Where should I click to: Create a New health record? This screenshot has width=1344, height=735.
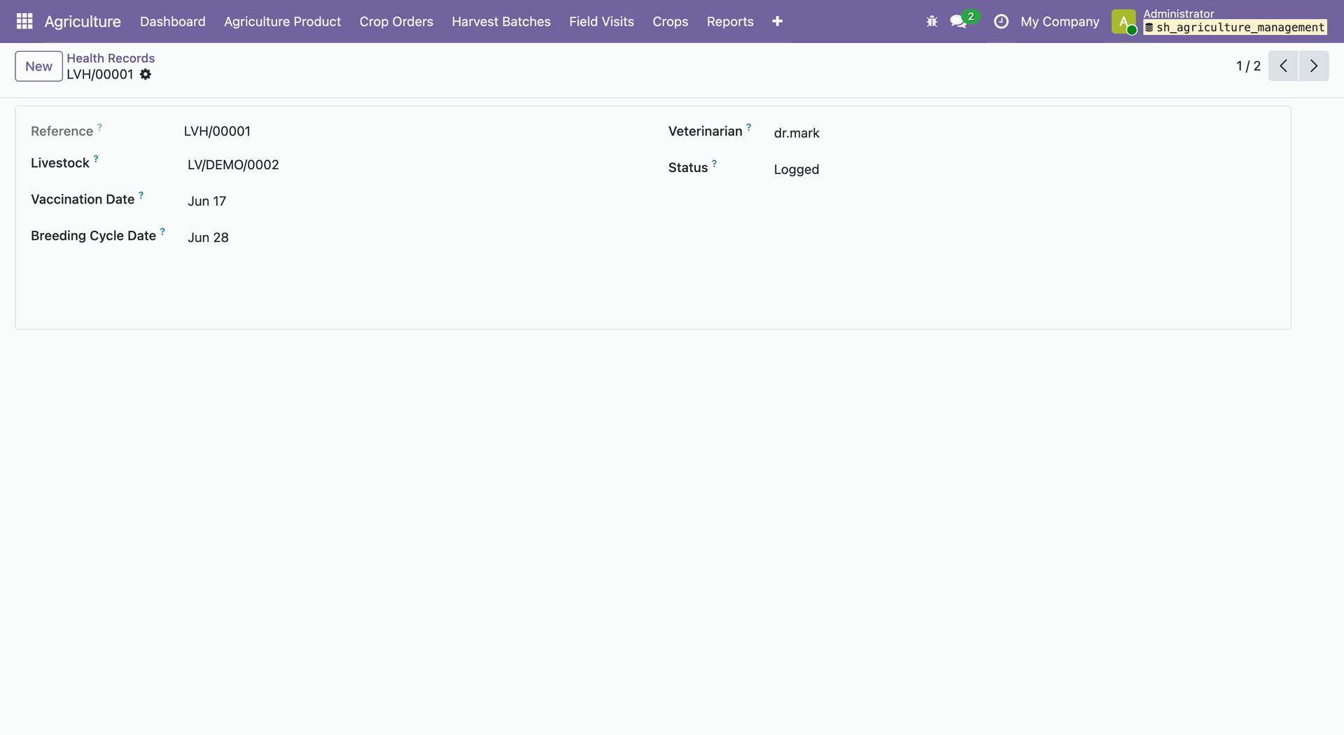tap(38, 66)
